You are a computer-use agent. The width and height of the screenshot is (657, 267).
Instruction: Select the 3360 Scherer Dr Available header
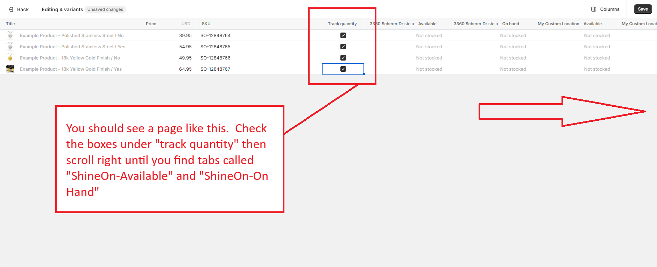point(406,24)
